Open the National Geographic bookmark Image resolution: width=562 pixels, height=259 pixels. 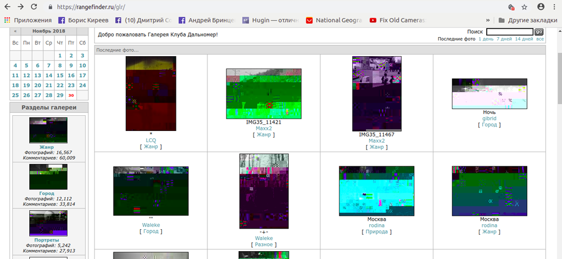337,20
